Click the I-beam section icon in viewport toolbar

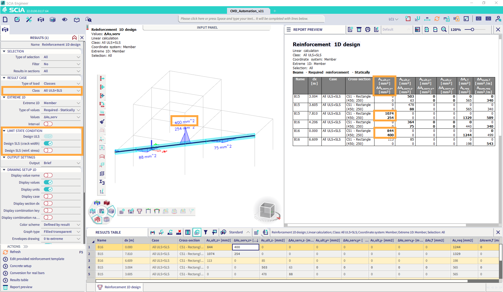point(102,182)
